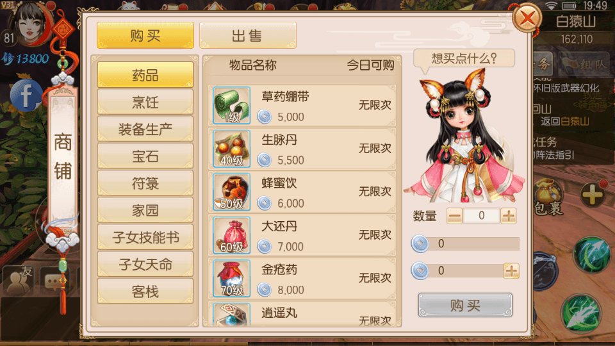
Task: Select the 草药绷带 herbal bandage item icon
Action: point(232,105)
